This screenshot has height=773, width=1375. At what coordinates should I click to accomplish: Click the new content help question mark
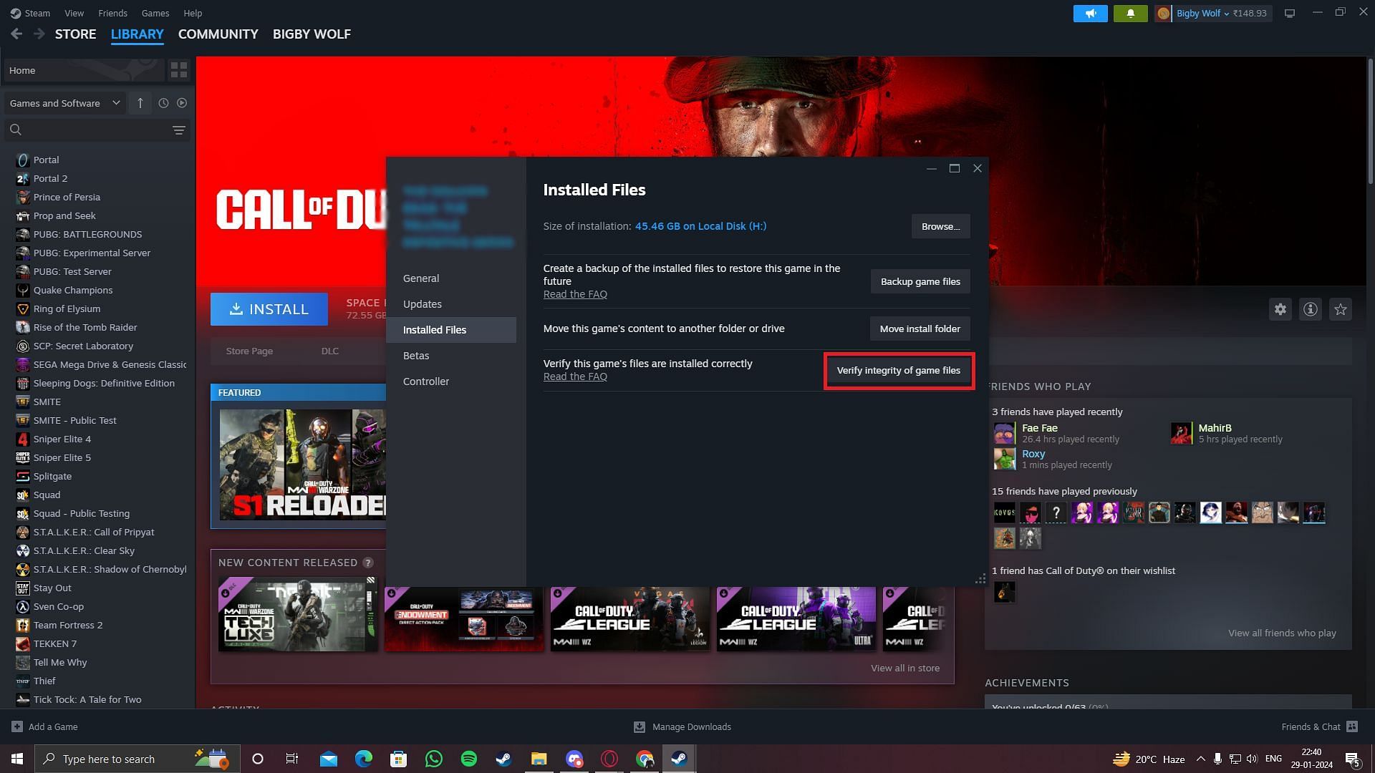point(367,563)
